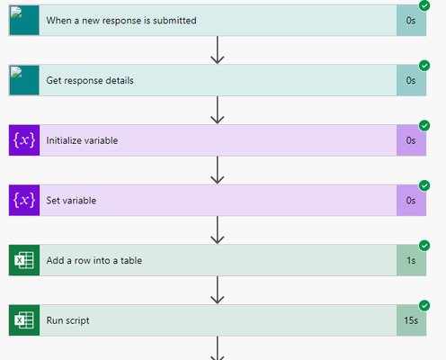Viewport: 446px width, 360px height.
Task: Click the green success checkmark on Set variable
Action: pos(424,185)
